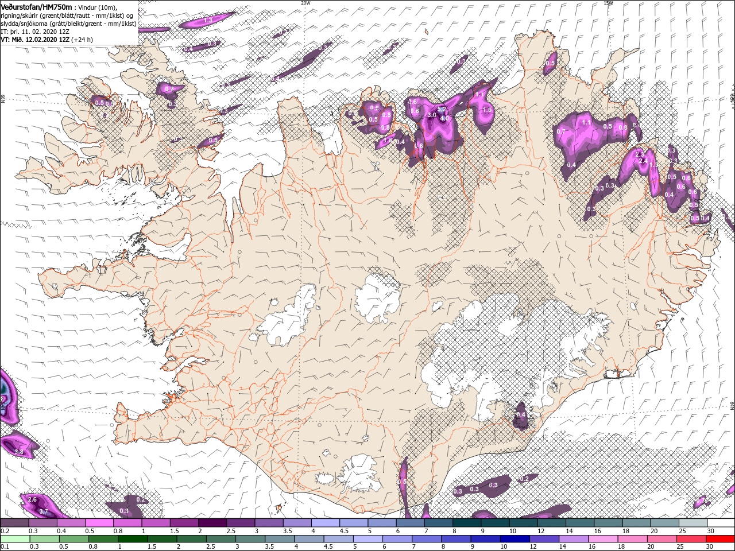This screenshot has height=551, width=735.
Task: Select the pale green swatch starting the lower legend
Action: tap(14, 539)
